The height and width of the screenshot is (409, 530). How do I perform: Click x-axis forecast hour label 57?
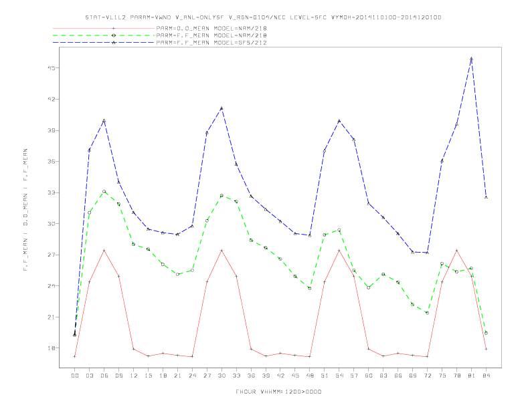354,376
